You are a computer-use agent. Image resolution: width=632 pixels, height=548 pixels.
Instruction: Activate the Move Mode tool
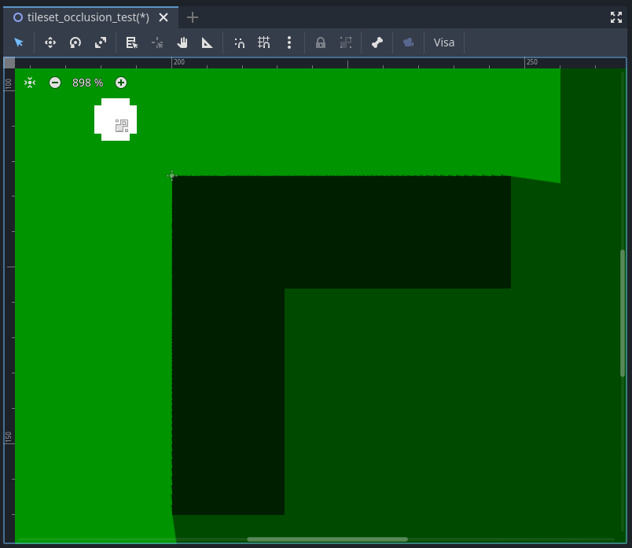tap(50, 42)
